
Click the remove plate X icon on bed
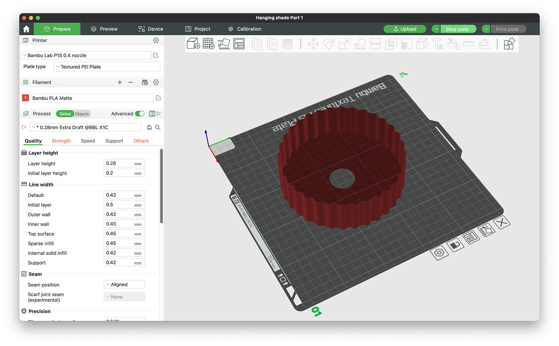click(502, 222)
